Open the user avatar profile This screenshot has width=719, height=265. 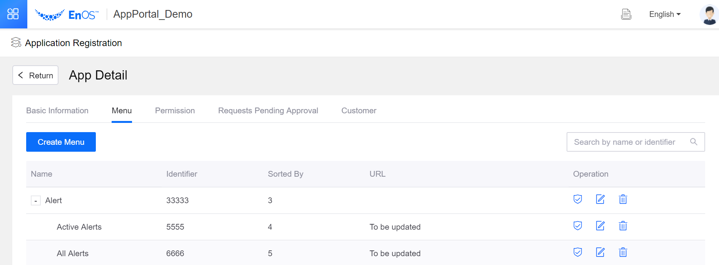(709, 15)
